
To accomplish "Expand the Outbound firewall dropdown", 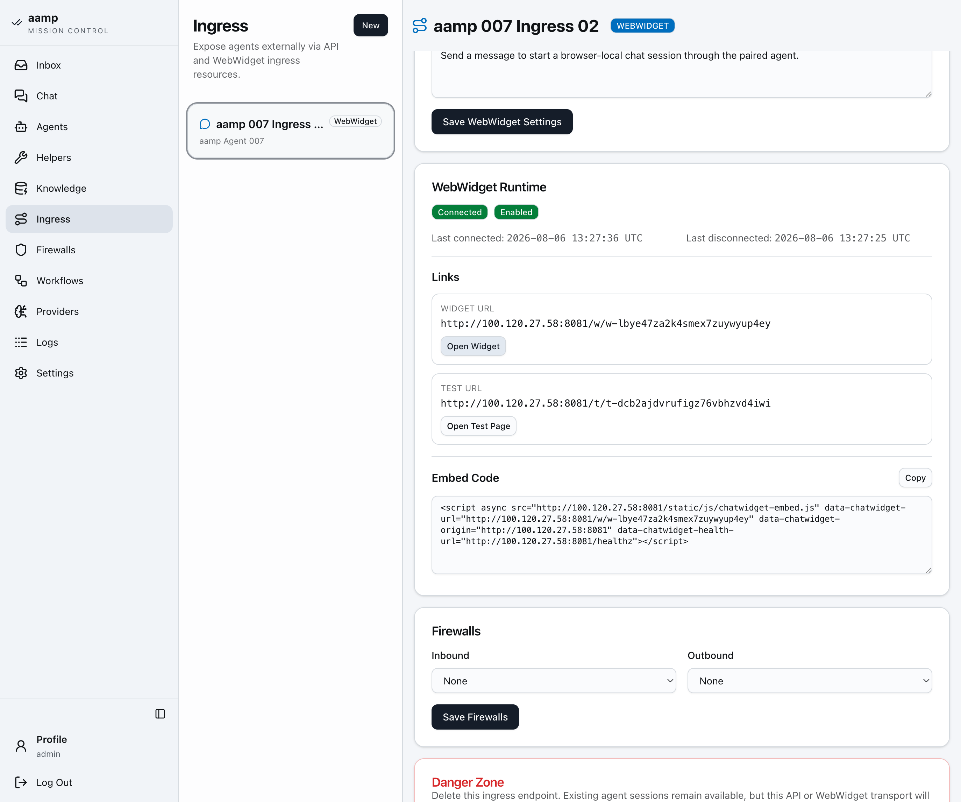I will tap(810, 681).
